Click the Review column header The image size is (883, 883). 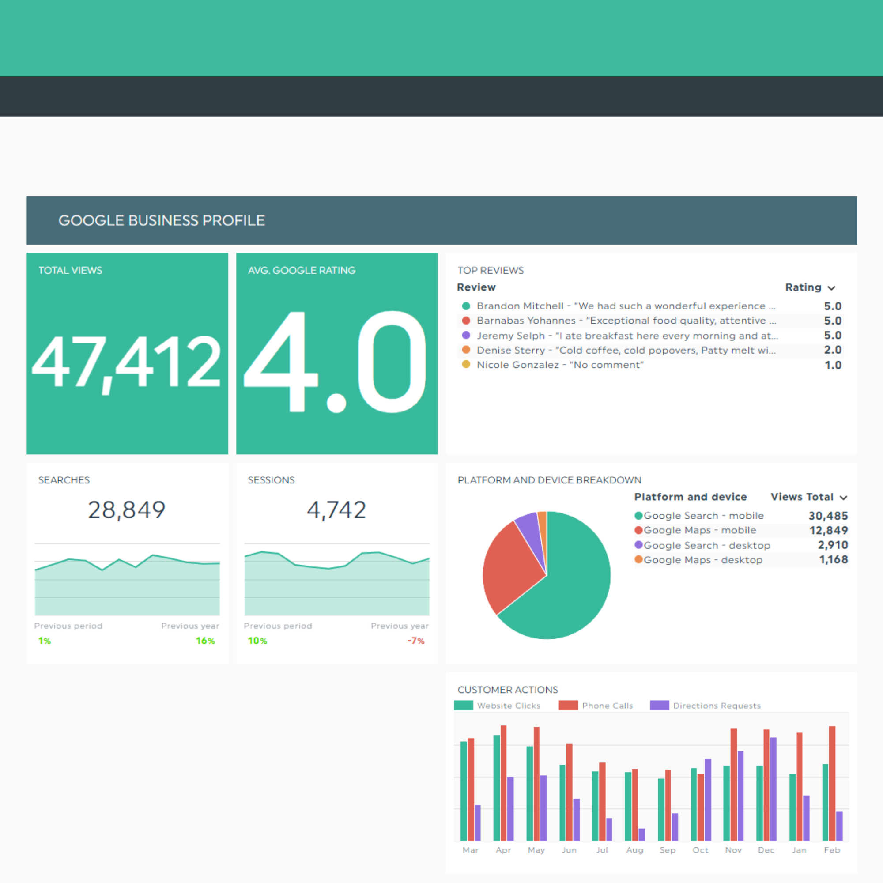coord(476,287)
